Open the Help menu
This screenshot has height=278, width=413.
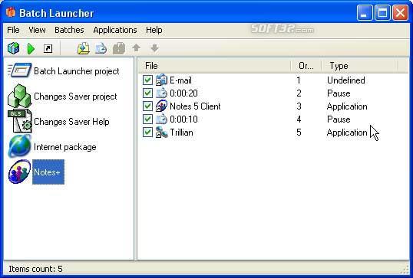(154, 30)
